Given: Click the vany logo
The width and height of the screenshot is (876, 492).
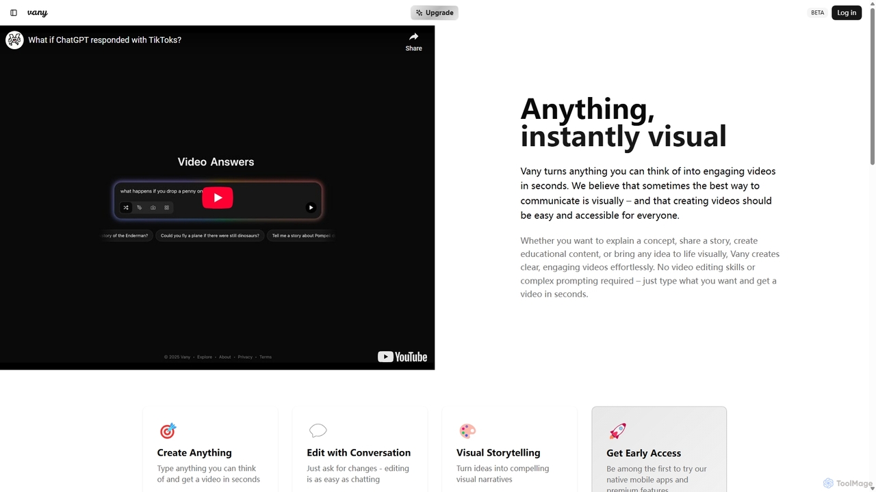Looking at the screenshot, I should coord(37,13).
